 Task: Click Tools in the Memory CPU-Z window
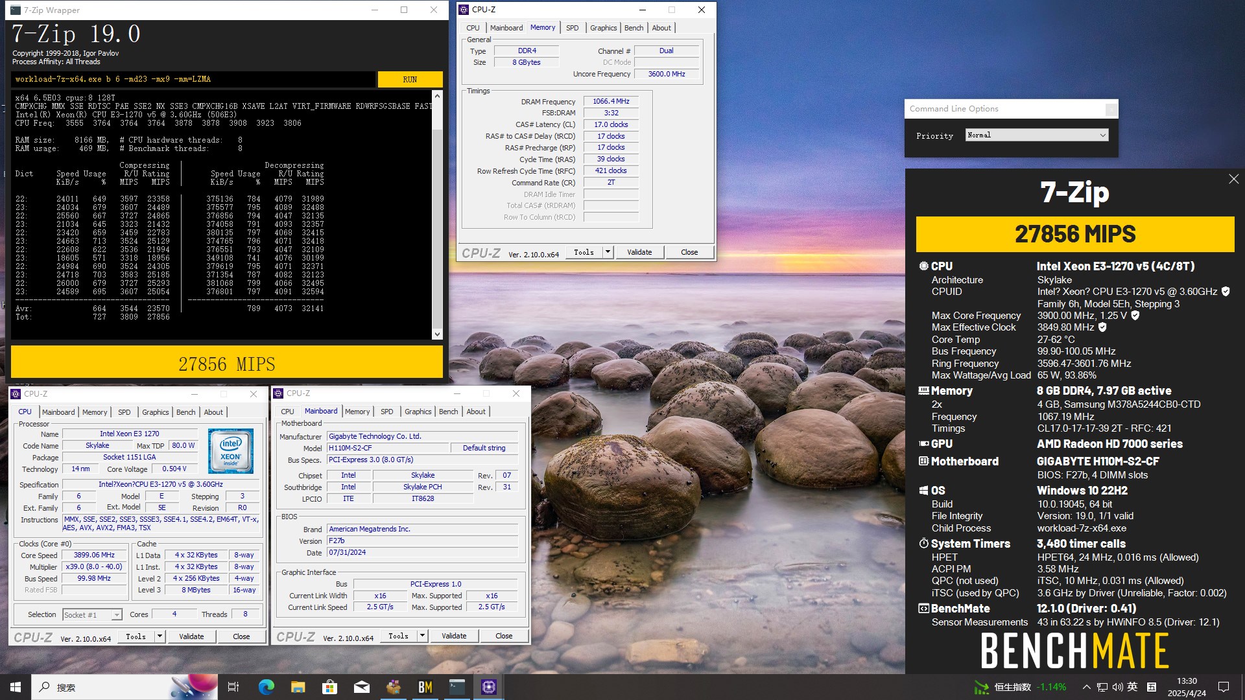pos(584,252)
